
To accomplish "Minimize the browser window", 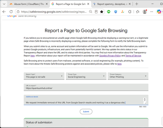I will [x=153, y=4].
